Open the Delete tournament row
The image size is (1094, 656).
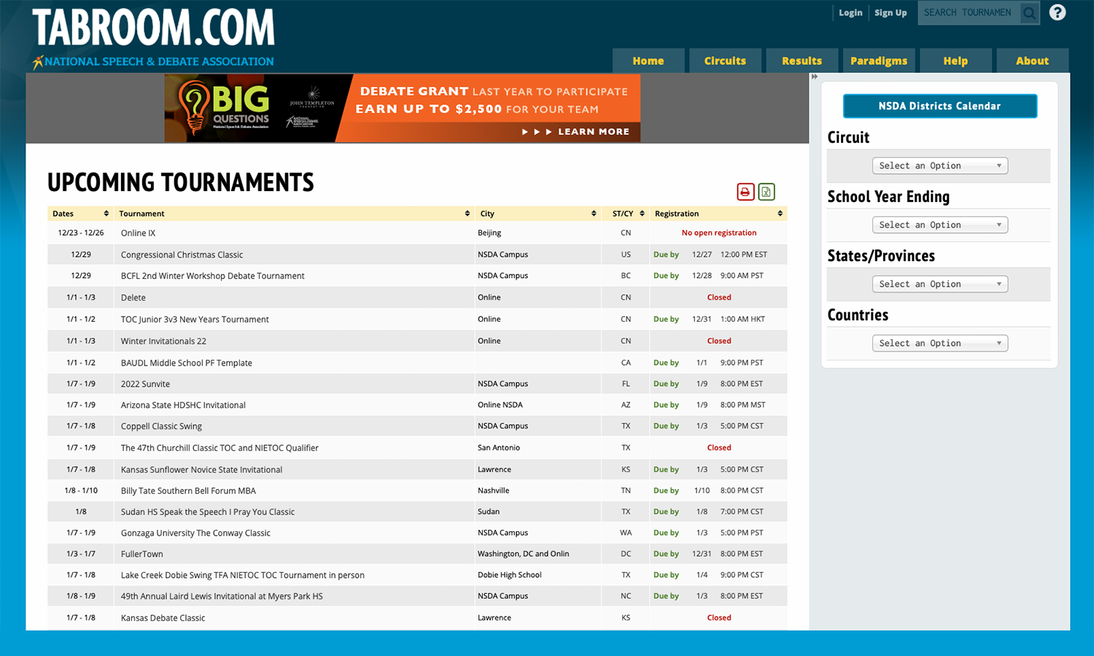(133, 298)
